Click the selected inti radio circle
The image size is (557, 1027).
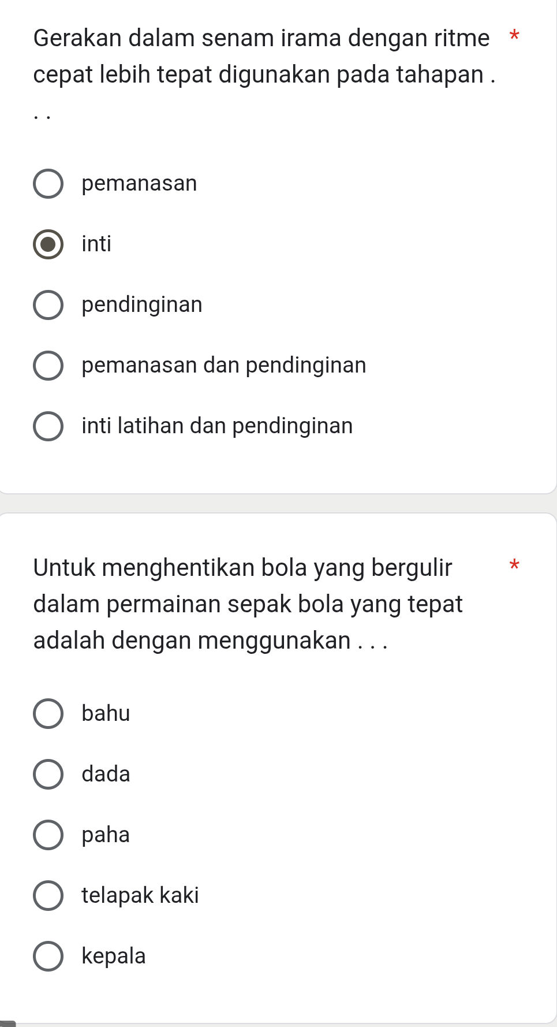[x=48, y=244]
